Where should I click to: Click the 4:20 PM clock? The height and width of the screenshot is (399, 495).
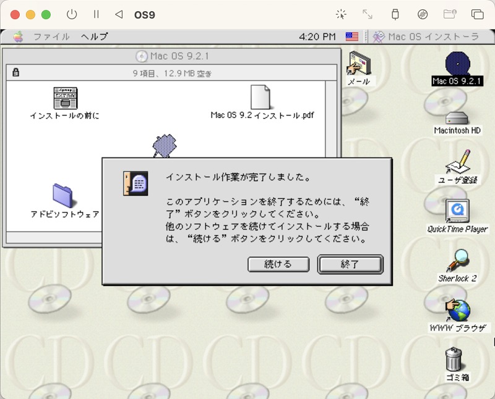317,37
